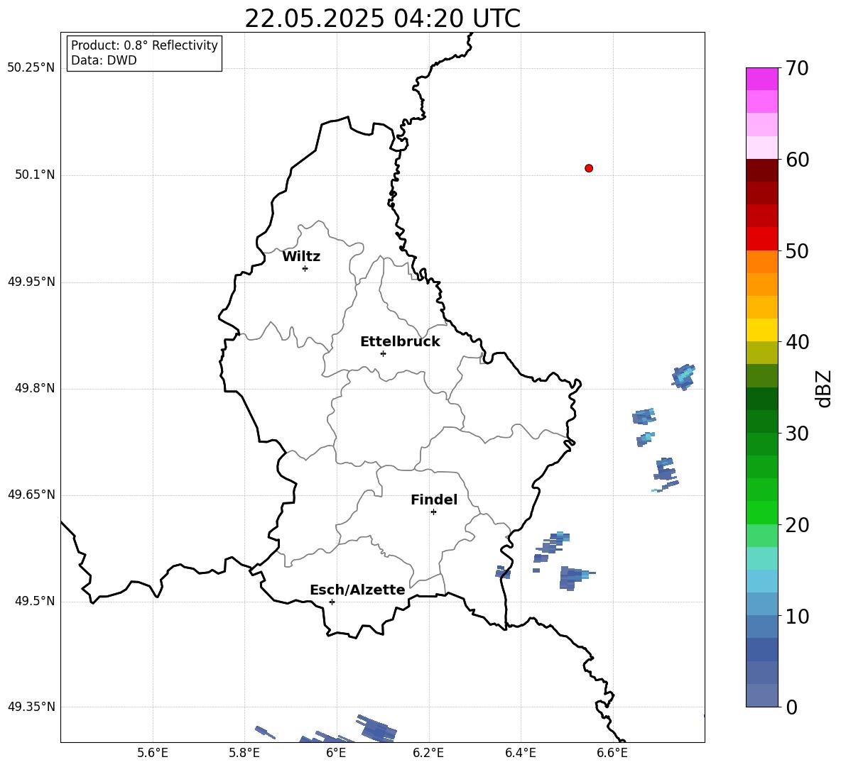Click the 5.6°E longitude label

153,753
